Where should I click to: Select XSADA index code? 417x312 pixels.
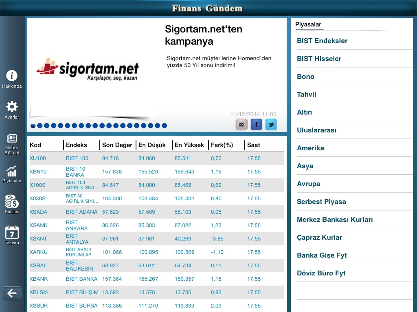pyautogui.click(x=38, y=212)
